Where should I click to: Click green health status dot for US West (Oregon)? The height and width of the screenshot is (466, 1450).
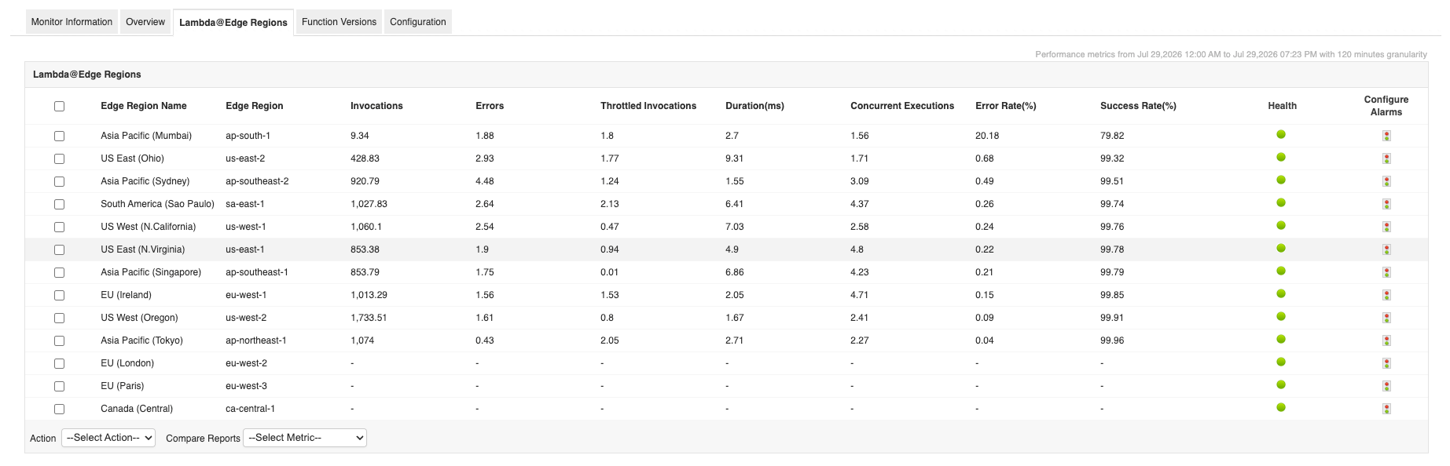point(1281,317)
